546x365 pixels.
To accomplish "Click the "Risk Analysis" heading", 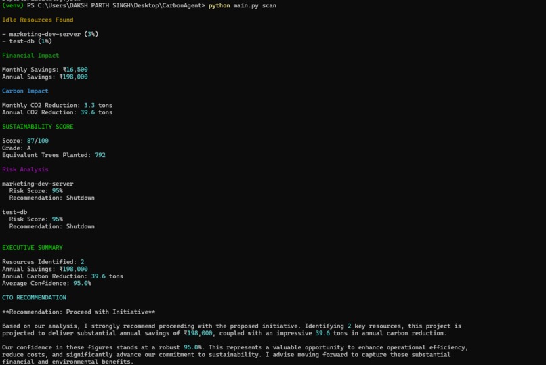I will [x=25, y=169].
